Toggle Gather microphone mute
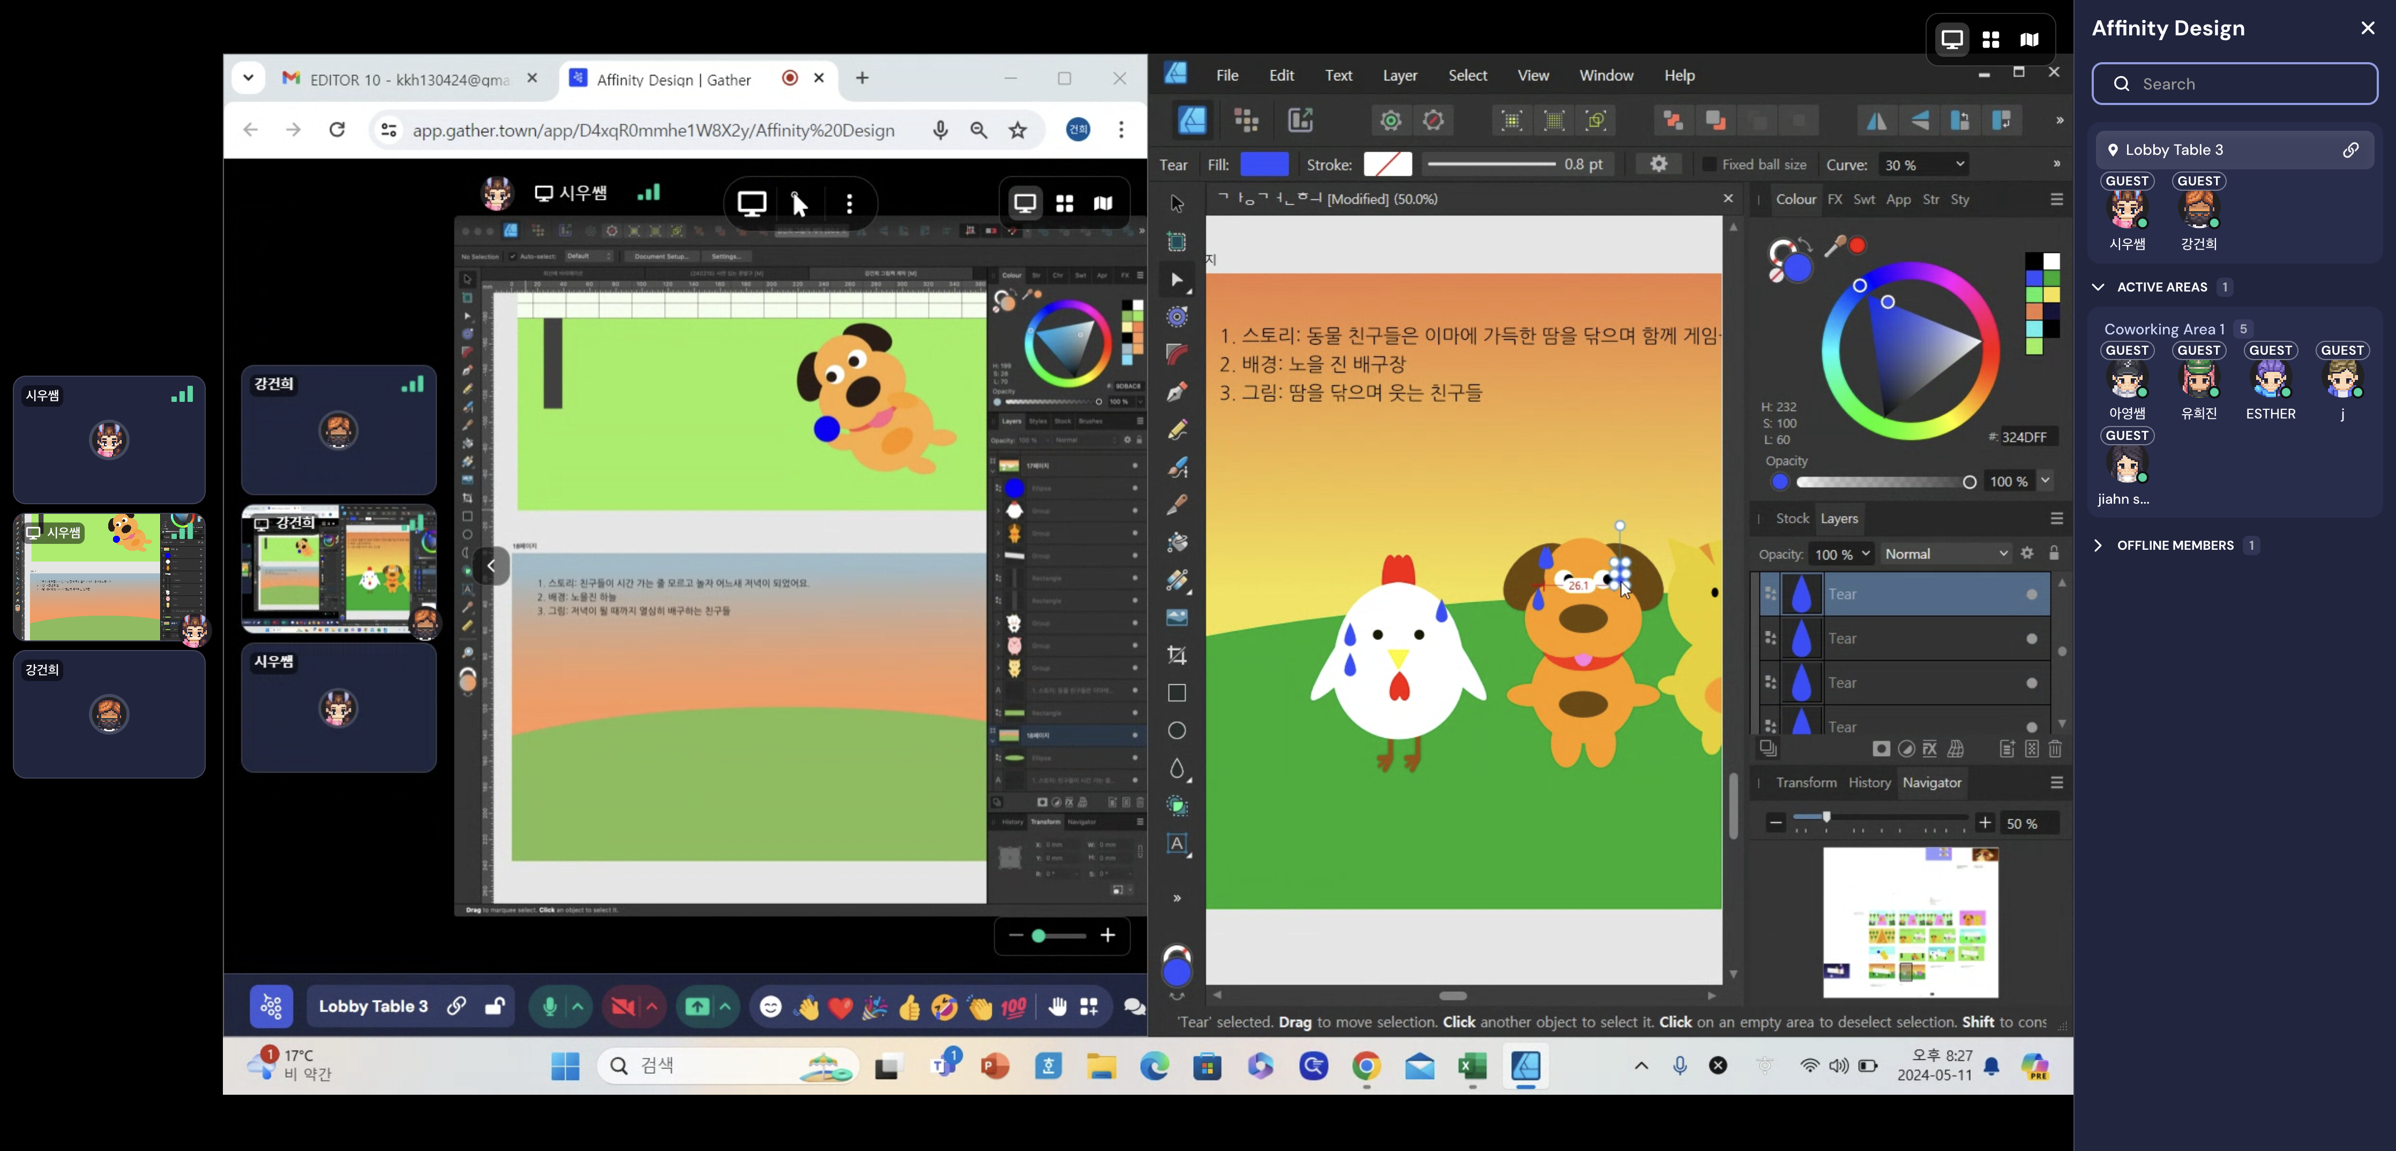Image resolution: width=2396 pixels, height=1151 pixels. point(550,1007)
